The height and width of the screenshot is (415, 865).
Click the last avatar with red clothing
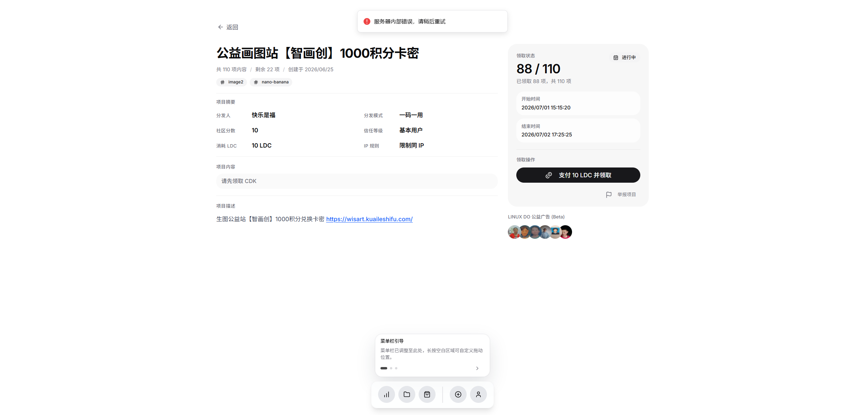pos(566,232)
